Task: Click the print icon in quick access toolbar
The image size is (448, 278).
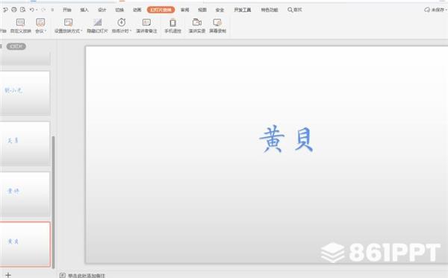Action: pyautogui.click(x=13, y=10)
